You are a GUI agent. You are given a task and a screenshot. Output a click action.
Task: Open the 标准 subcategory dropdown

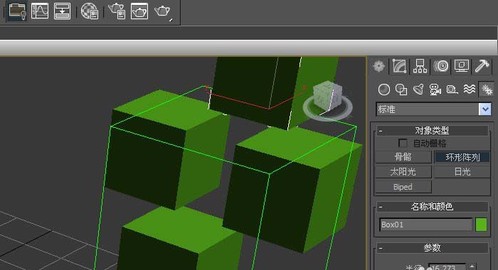pos(485,109)
